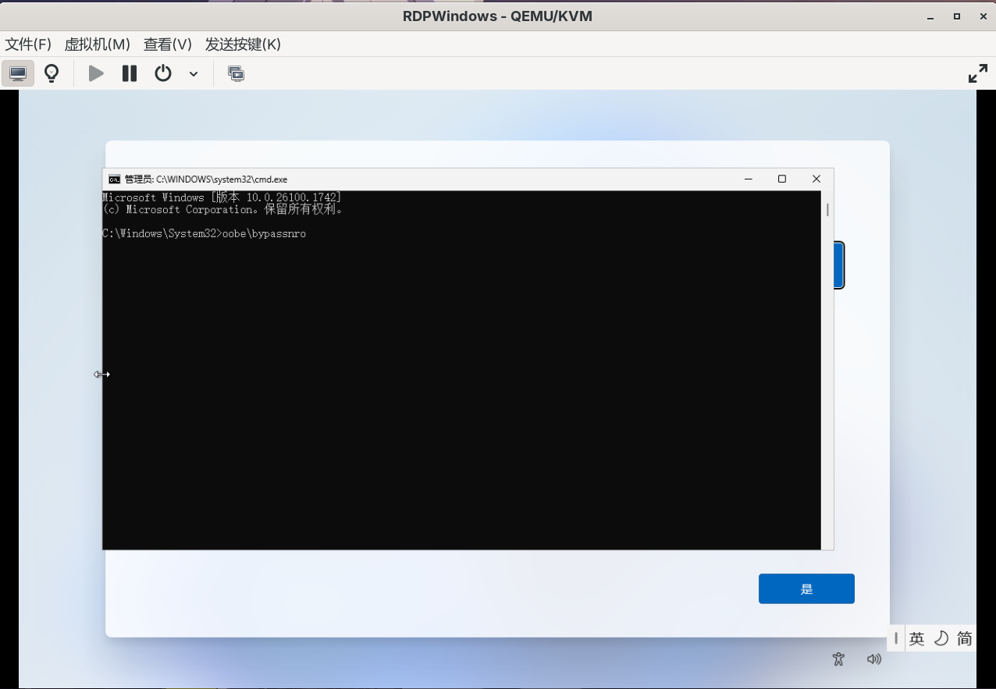Switch the viewer to fullscreen
The image size is (996, 689).
point(977,74)
